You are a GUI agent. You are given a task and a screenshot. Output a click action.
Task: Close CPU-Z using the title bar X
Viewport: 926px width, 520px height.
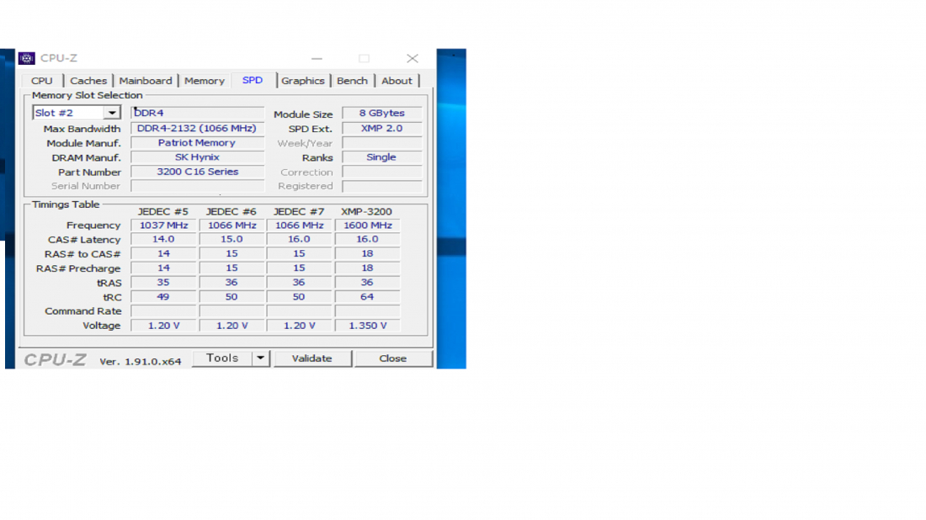click(412, 59)
